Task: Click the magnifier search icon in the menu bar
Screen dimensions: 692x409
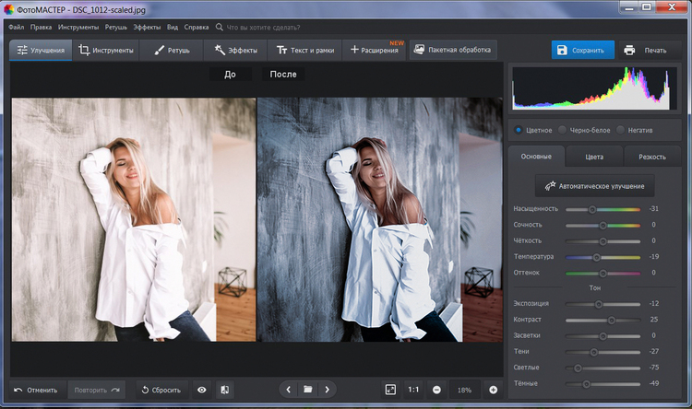Action: [220, 28]
